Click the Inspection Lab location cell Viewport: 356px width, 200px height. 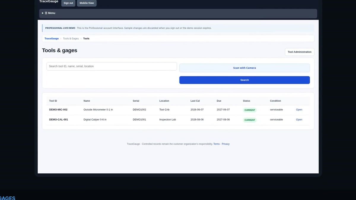tap(168, 120)
